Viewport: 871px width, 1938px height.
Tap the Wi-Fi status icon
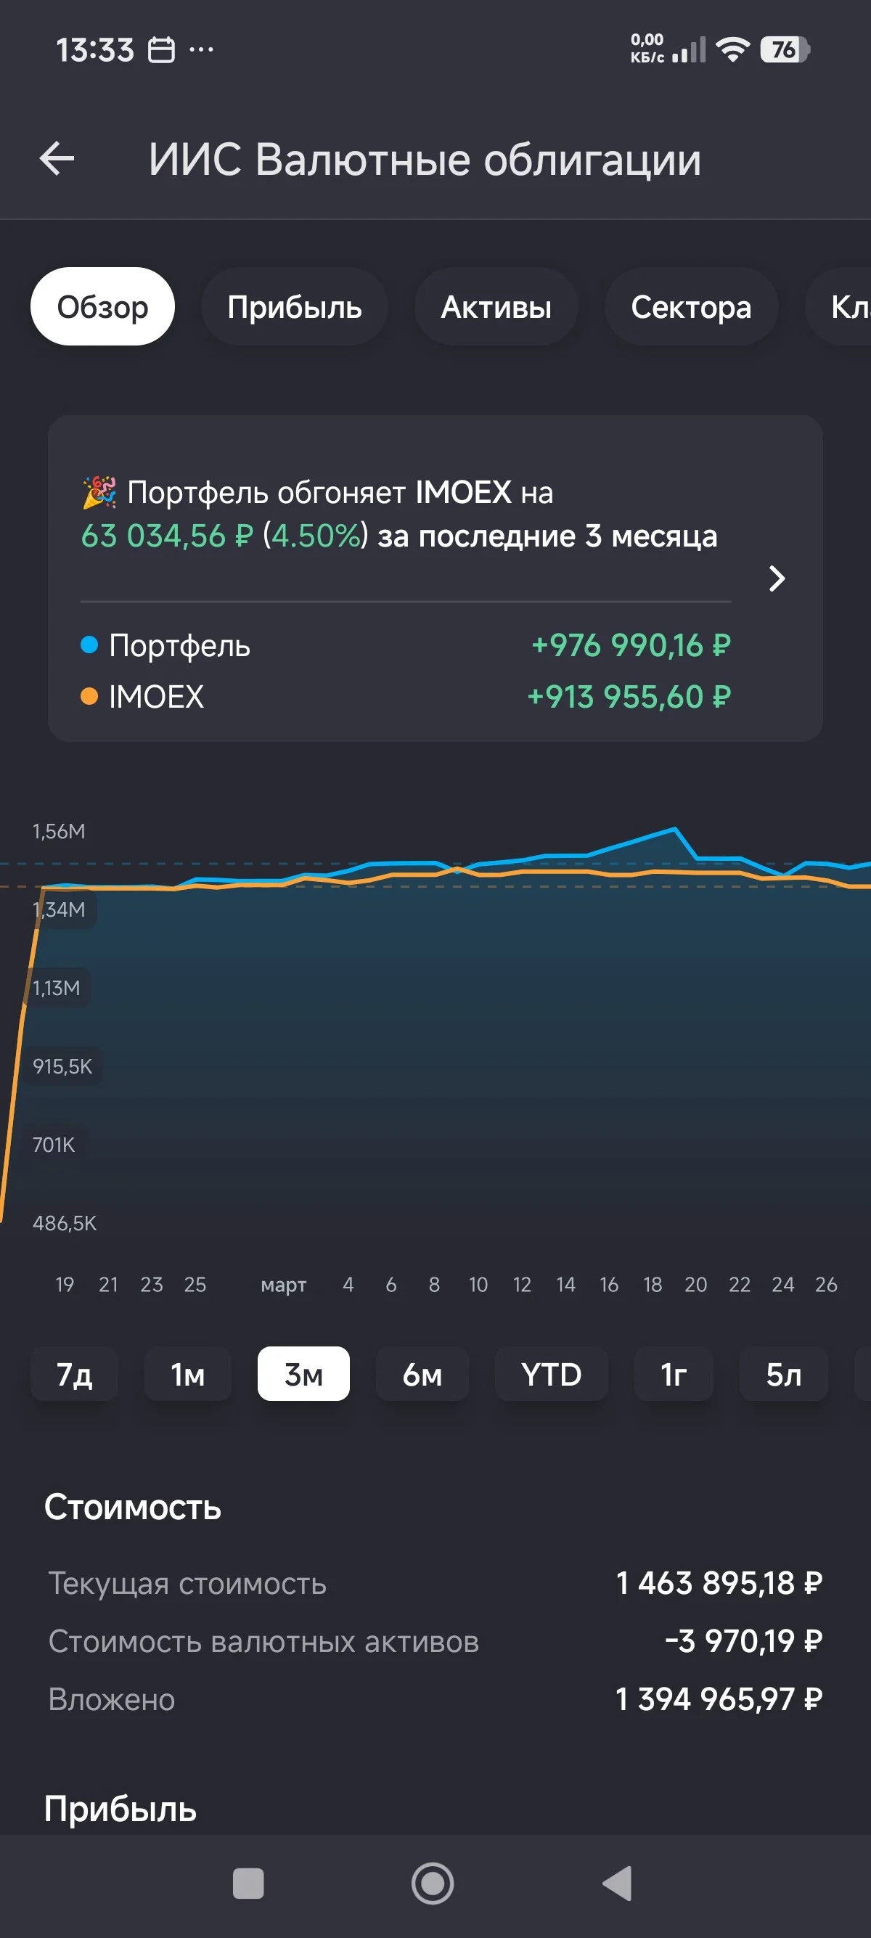(732, 49)
